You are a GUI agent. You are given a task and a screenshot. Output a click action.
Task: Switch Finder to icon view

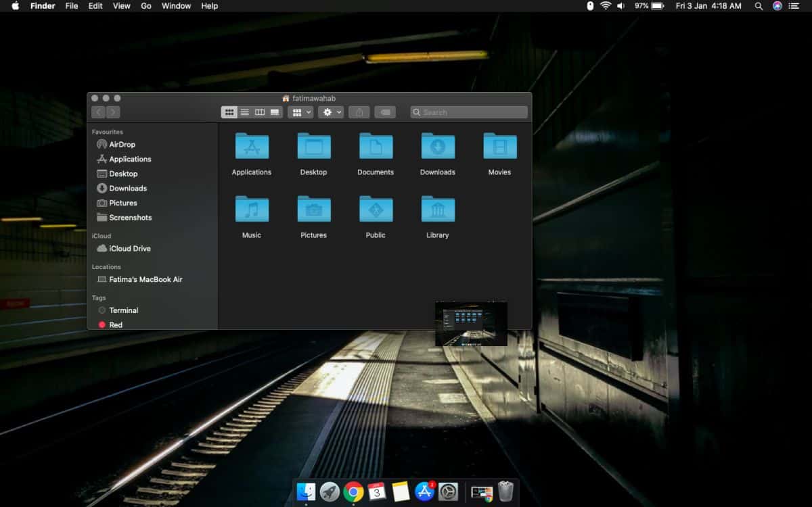229,112
